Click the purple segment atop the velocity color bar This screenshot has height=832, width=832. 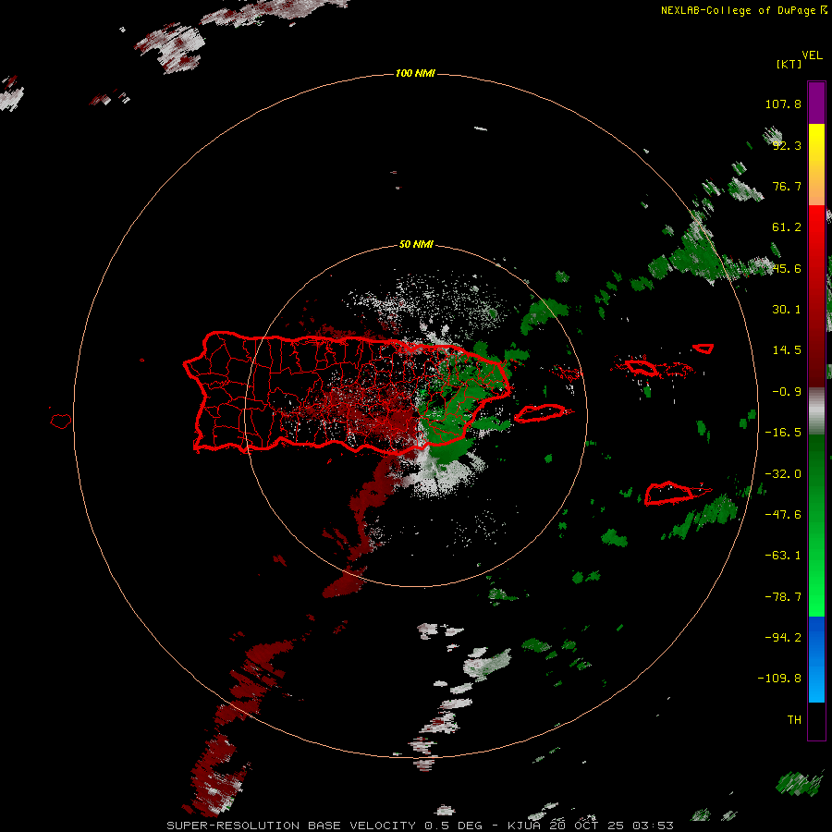click(816, 103)
